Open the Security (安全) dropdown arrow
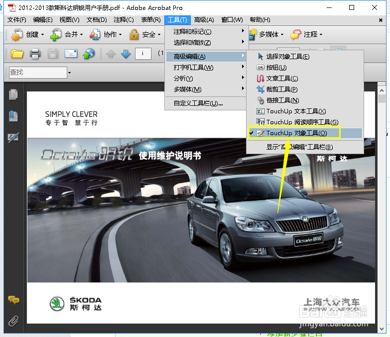Viewport: 390px width, 337px height. (159, 34)
